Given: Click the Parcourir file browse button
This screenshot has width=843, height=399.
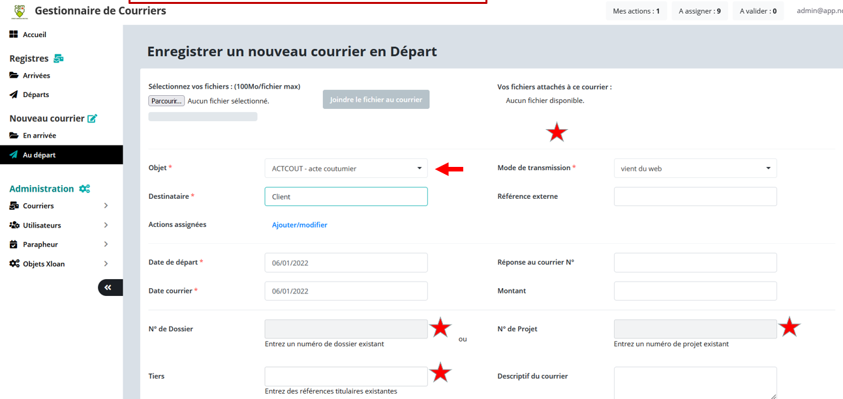Looking at the screenshot, I should (166, 101).
